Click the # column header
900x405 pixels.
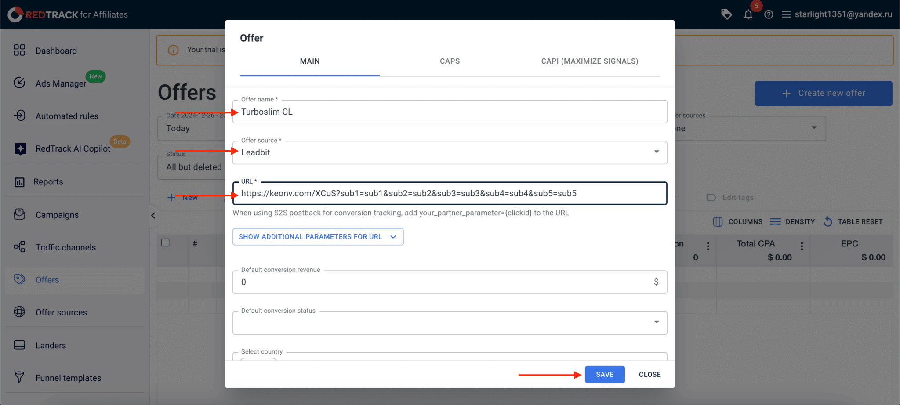tap(195, 244)
